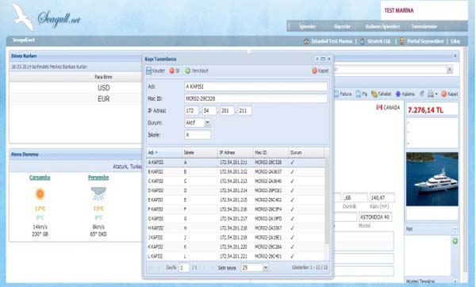
Task: Expand the Müşteri Temsilcisi panel
Action: (455, 281)
